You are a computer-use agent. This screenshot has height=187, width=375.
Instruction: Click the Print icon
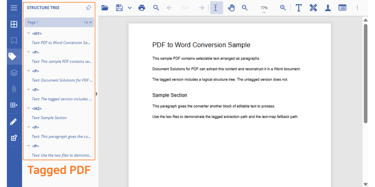click(142, 8)
